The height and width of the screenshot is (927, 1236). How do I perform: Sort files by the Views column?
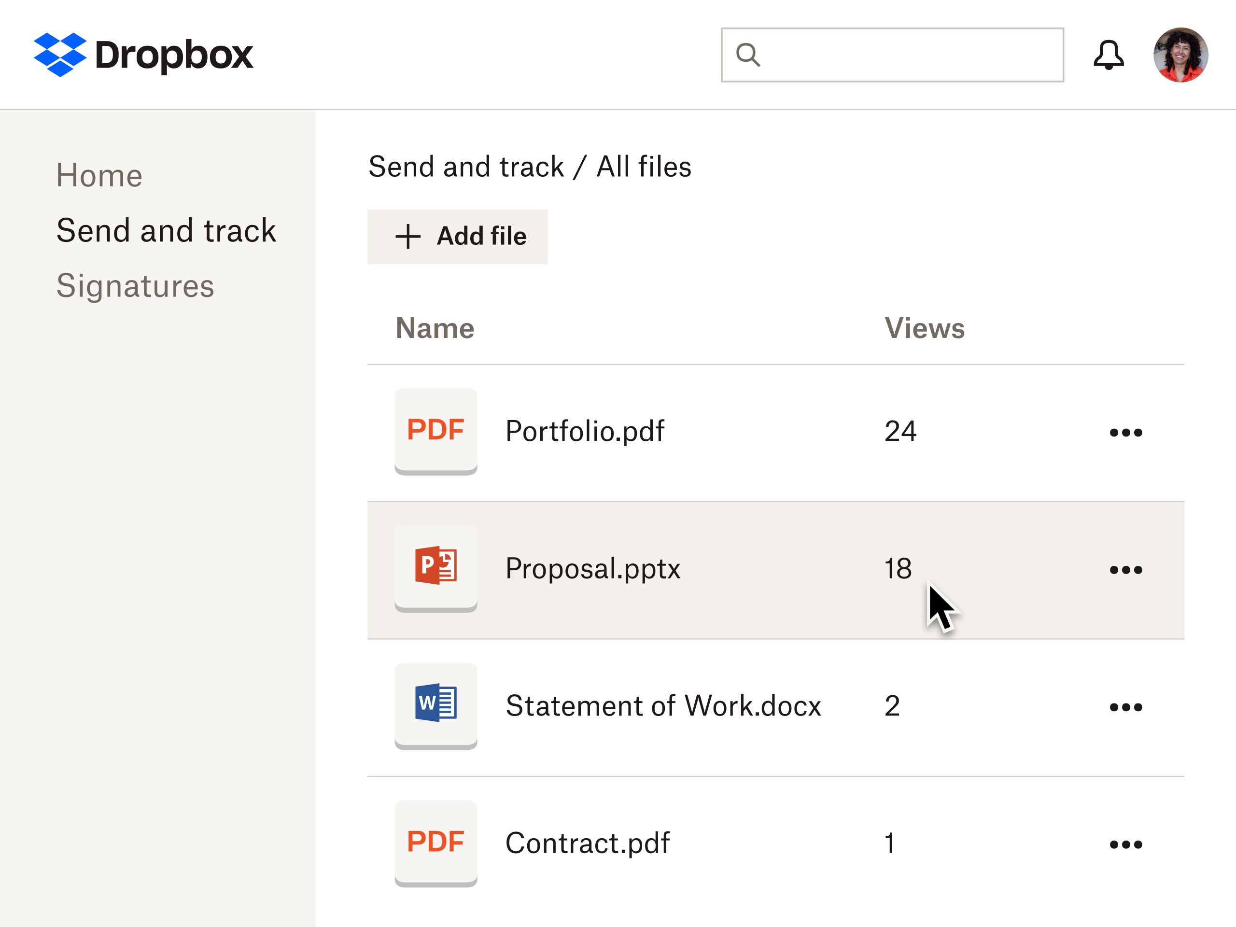(924, 328)
